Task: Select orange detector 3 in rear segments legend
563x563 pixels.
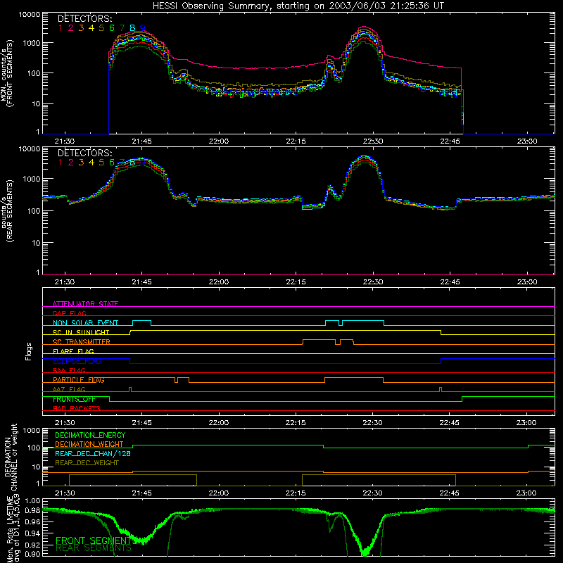Action: click(81, 163)
